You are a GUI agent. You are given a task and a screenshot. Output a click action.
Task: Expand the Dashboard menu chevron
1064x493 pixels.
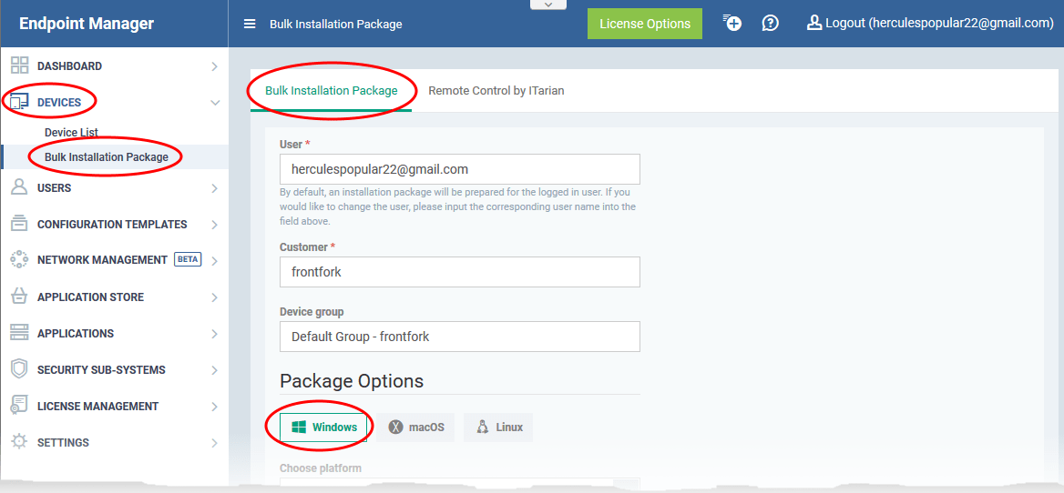coord(214,66)
